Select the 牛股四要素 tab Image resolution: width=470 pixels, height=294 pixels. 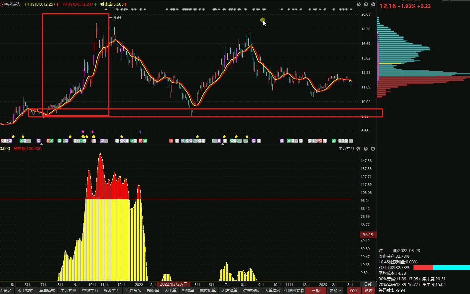pyautogui.click(x=294, y=291)
